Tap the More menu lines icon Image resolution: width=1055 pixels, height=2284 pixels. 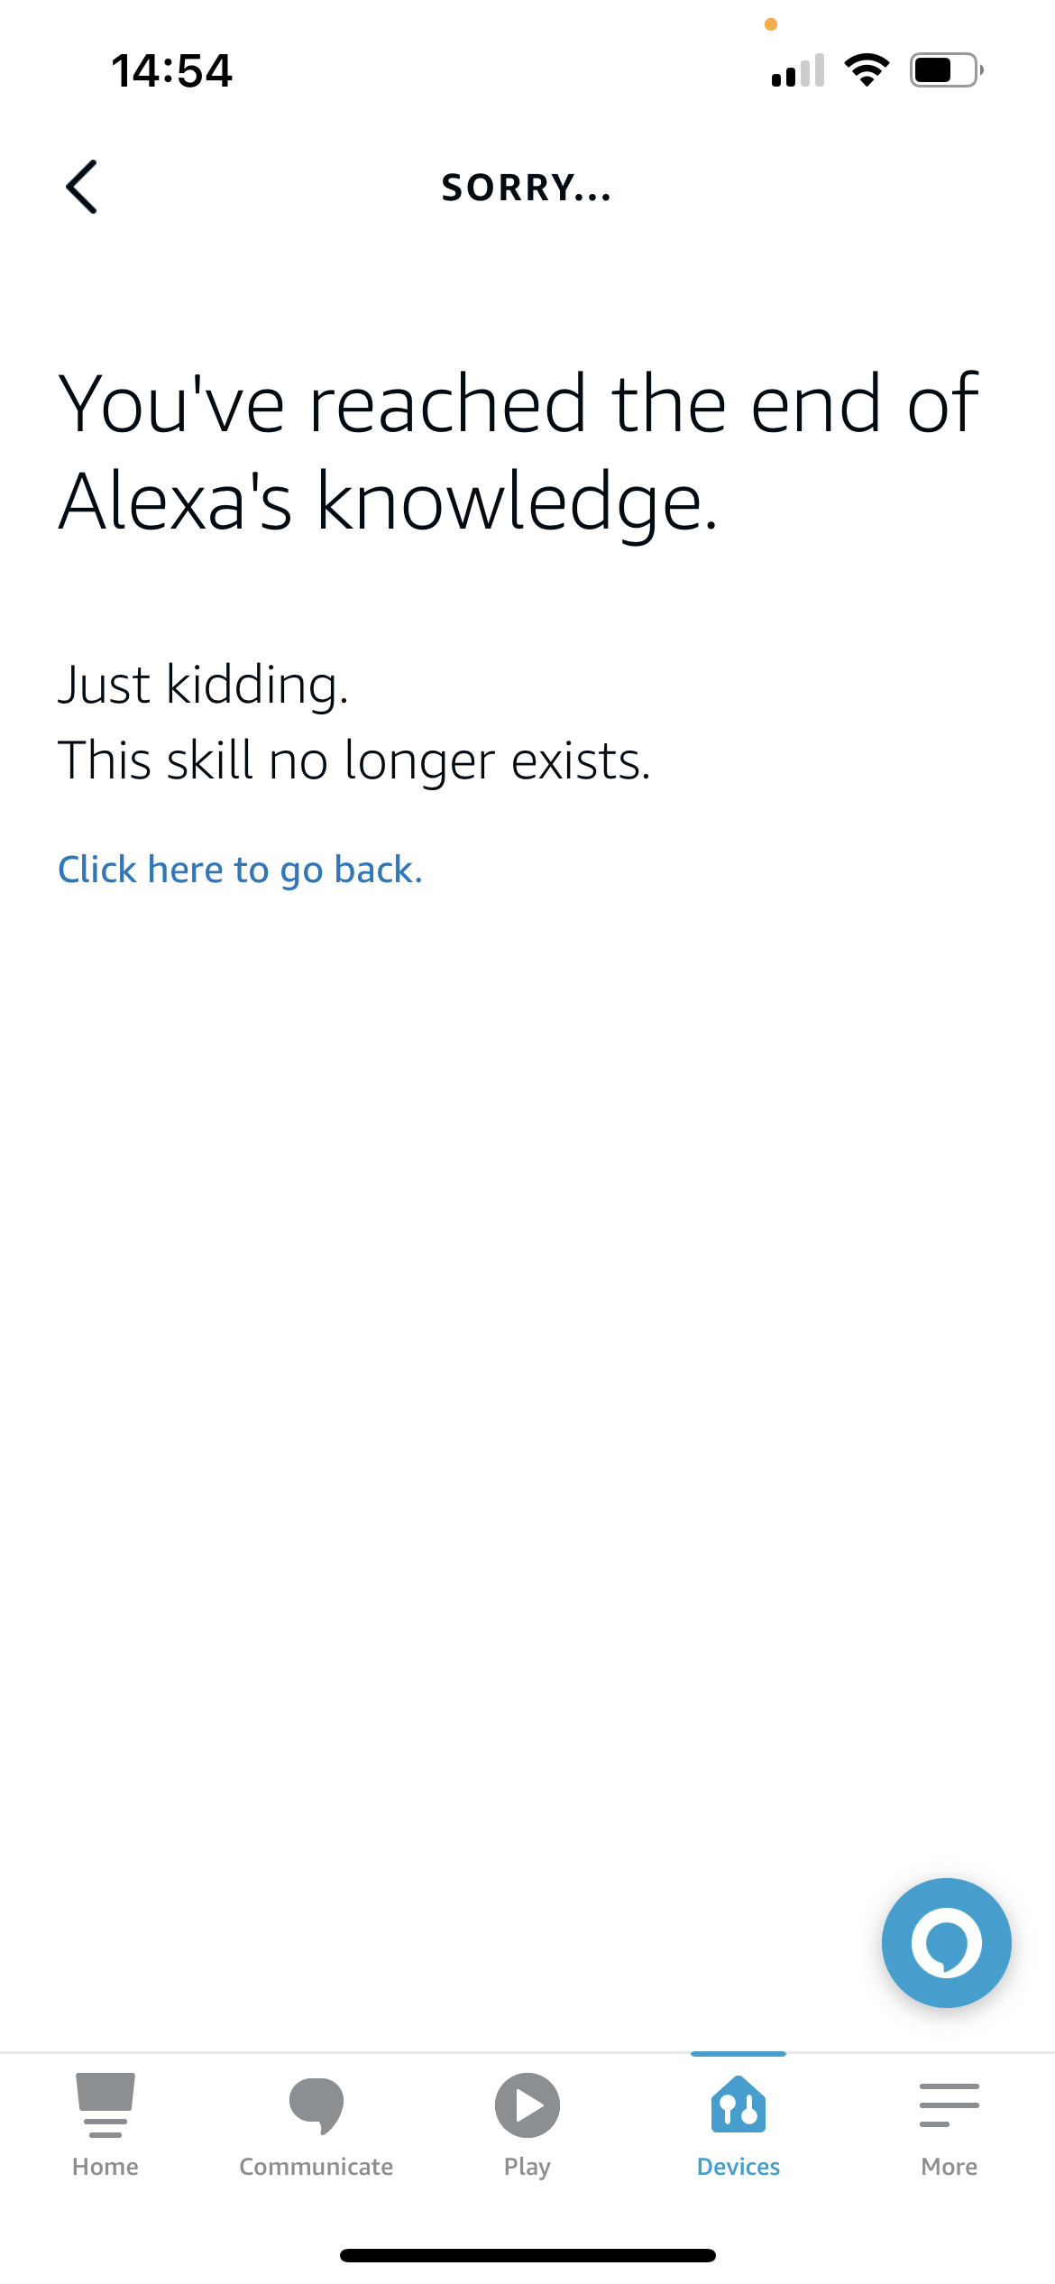coord(949,2104)
